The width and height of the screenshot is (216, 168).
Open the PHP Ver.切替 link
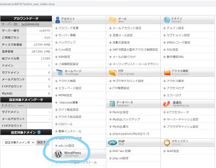click(x=121, y=151)
